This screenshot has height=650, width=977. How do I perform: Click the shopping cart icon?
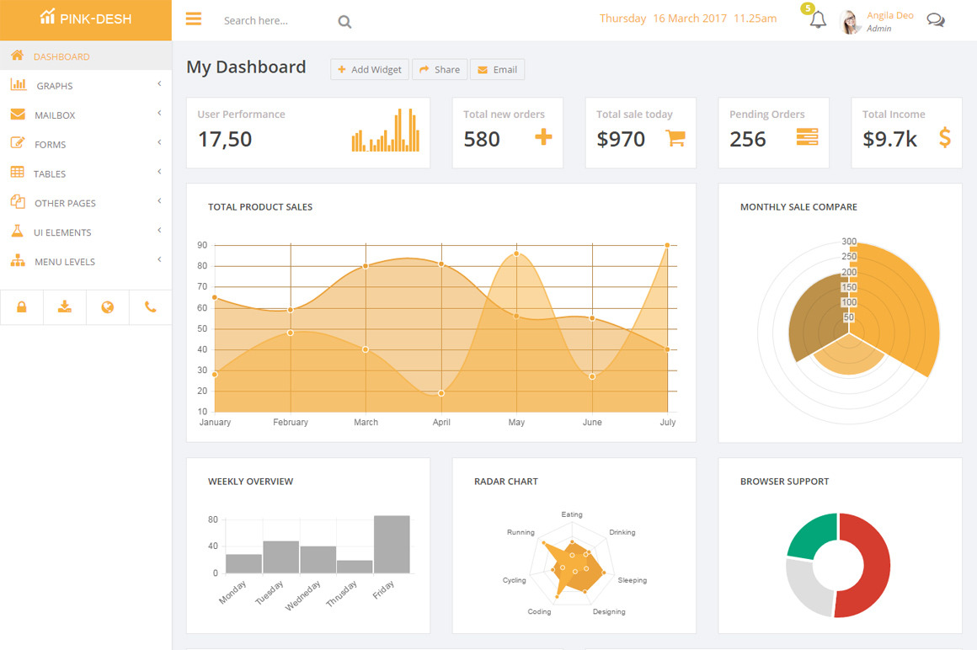pyautogui.click(x=675, y=138)
